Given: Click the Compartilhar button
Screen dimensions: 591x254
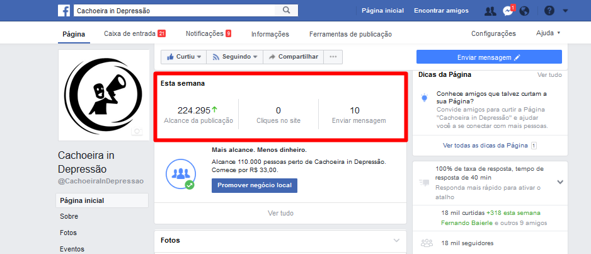Looking at the screenshot, I should click(x=293, y=57).
